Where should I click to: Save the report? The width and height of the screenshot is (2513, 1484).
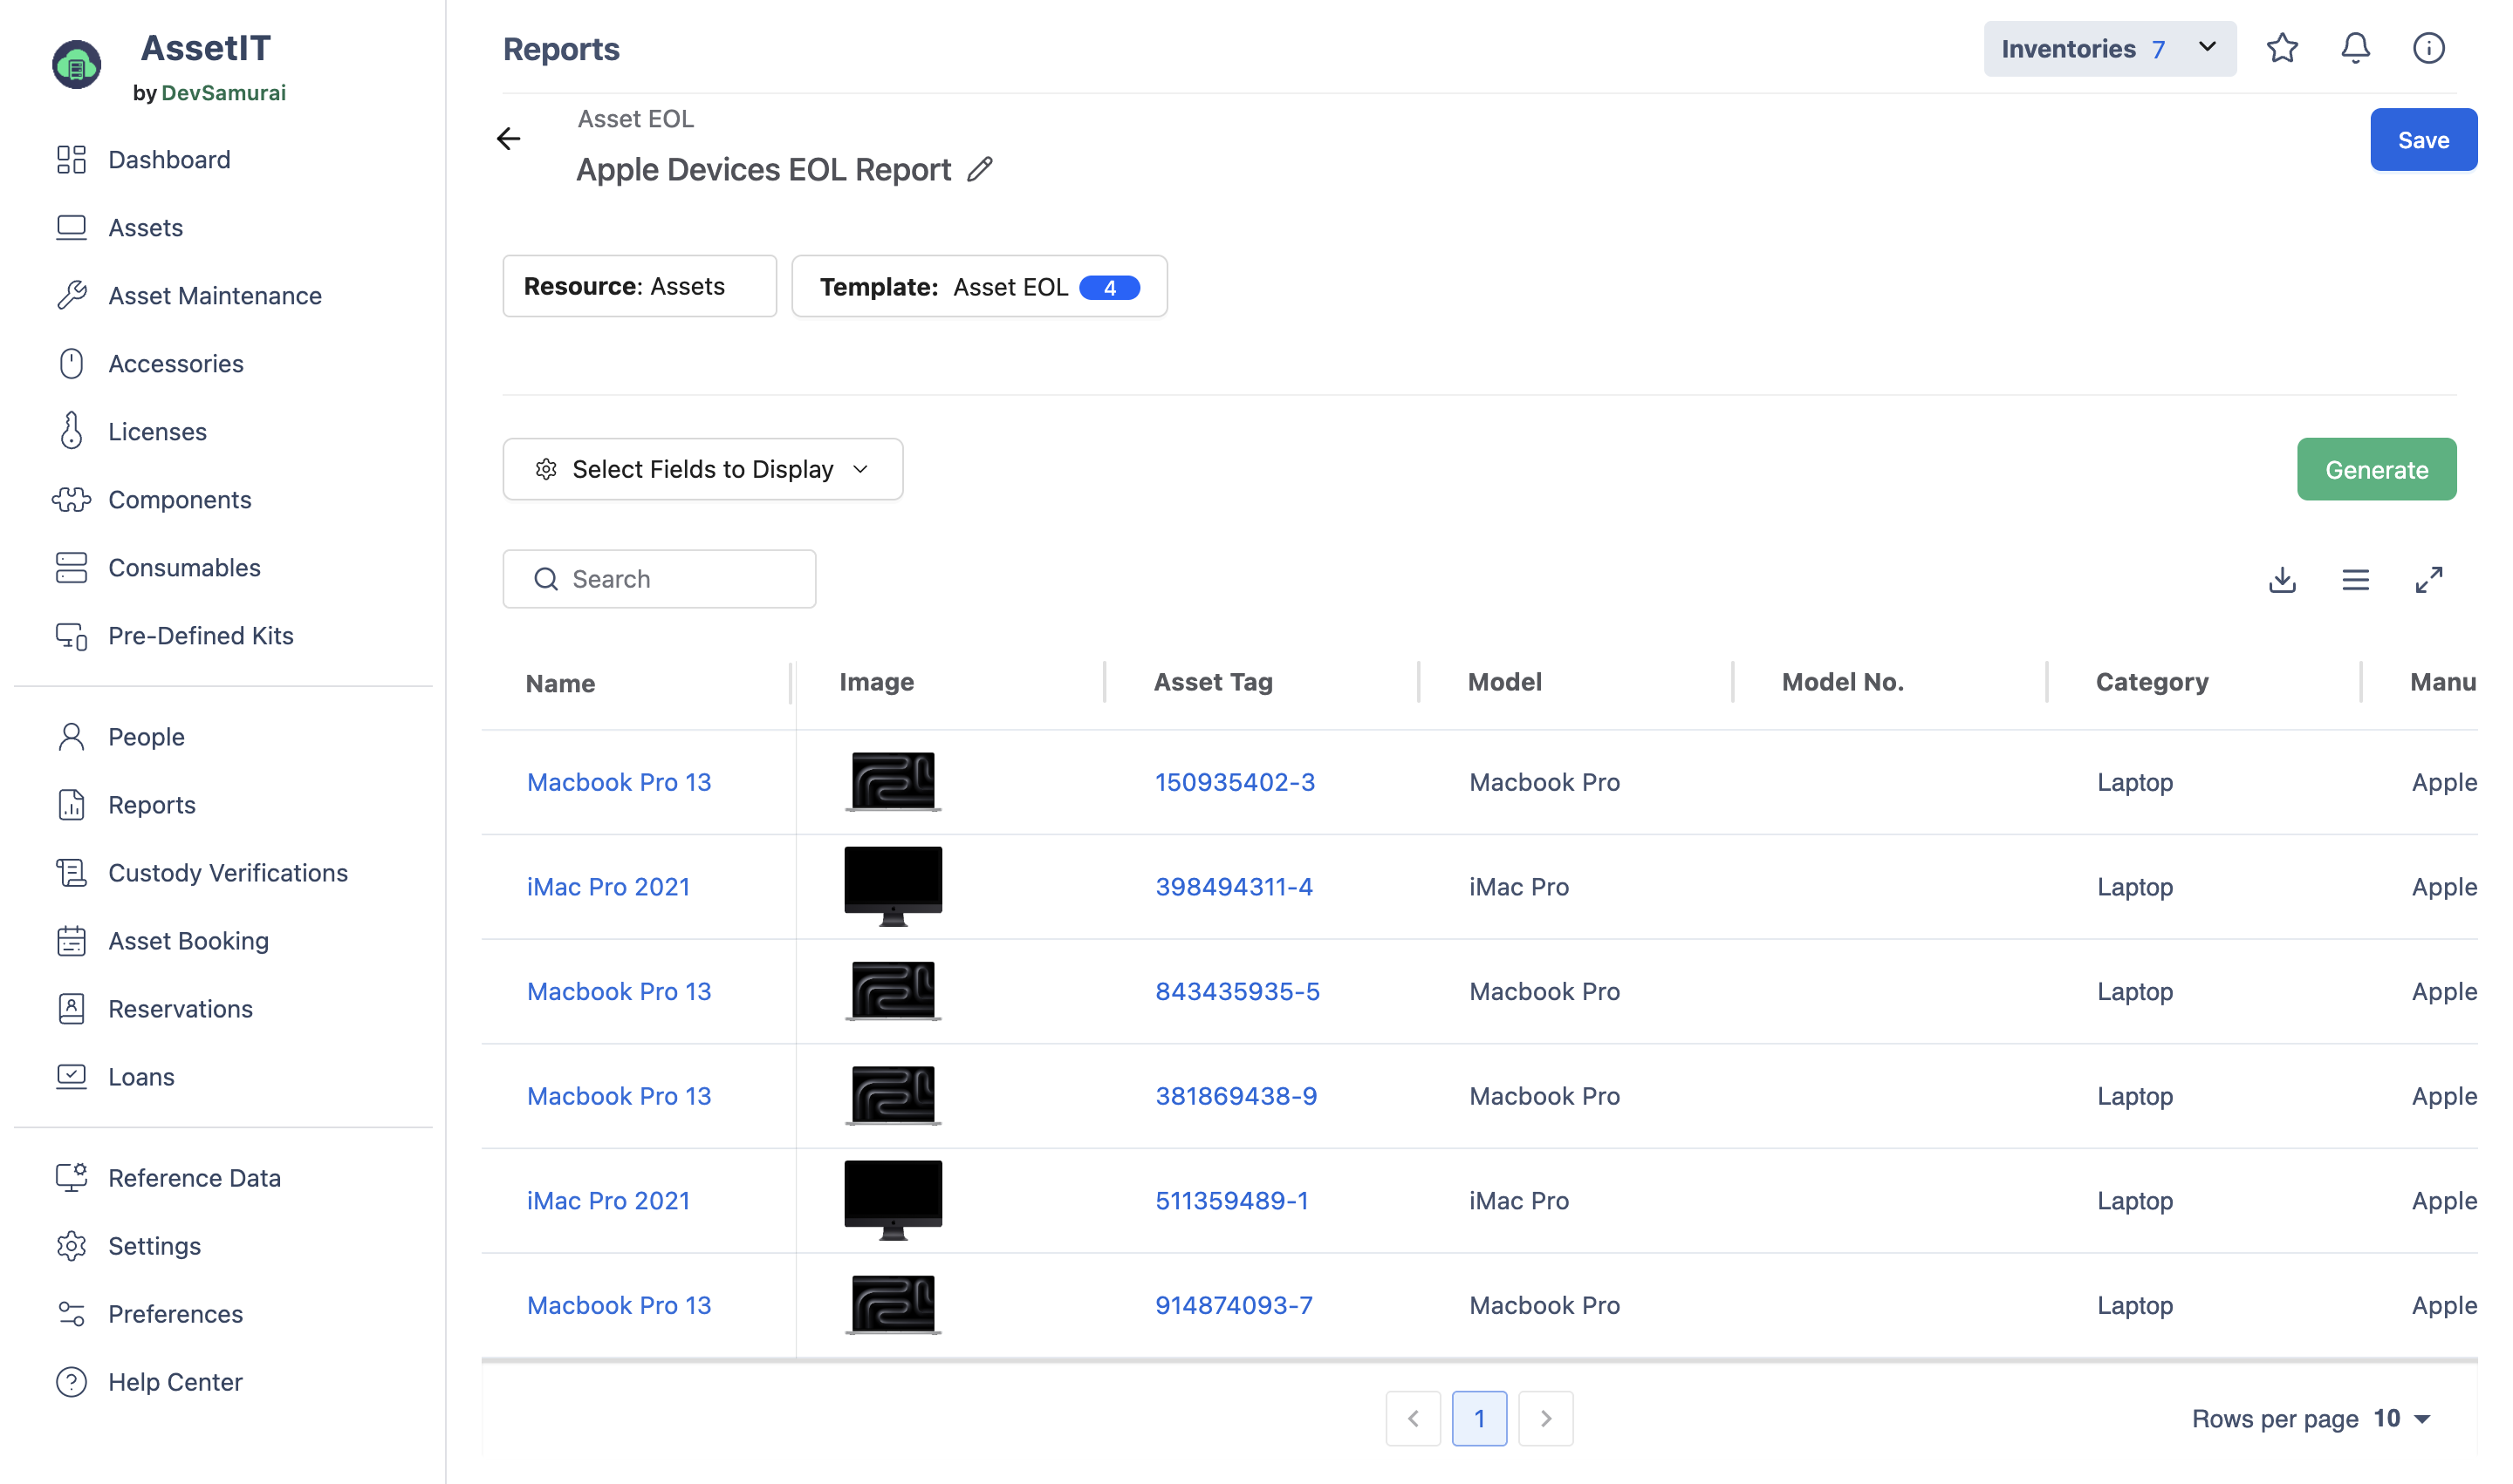coord(2423,140)
